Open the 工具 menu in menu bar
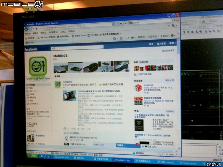The width and height of the screenshot is (223, 167). (63, 32)
